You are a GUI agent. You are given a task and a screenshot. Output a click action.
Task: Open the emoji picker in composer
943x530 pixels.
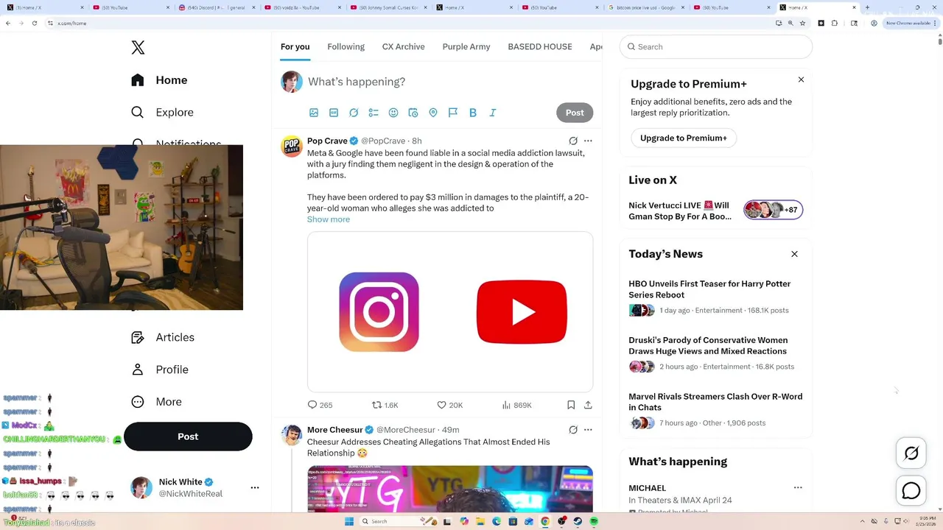pyautogui.click(x=393, y=113)
